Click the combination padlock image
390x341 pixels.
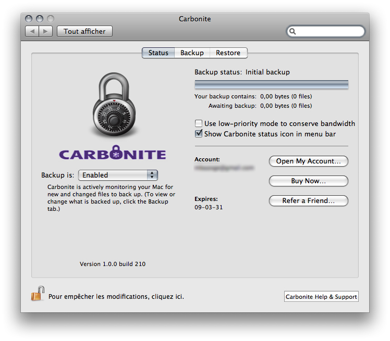114,104
